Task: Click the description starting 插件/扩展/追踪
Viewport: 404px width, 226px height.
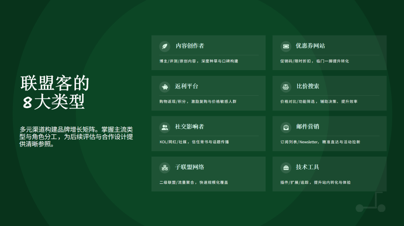Action: click(315, 182)
